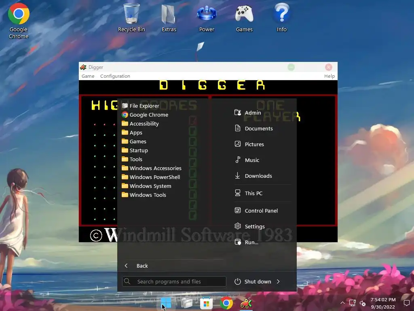Screen dimensions: 414x311
Task: Expand the Tools folder
Action: click(132, 159)
